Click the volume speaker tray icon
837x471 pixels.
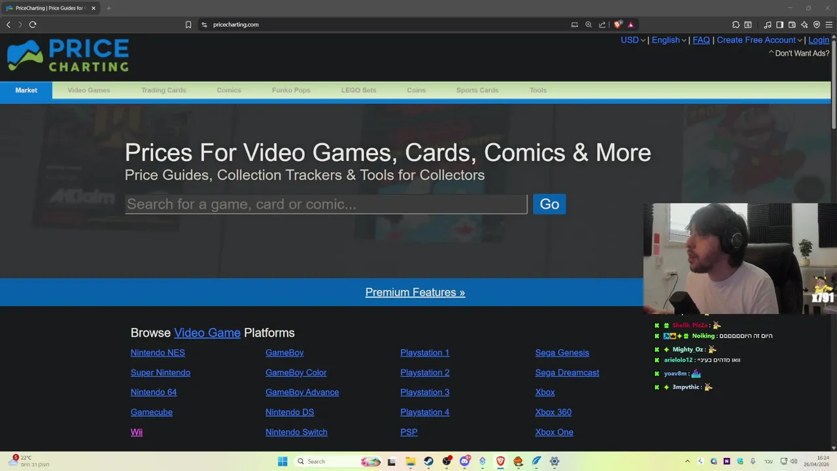click(795, 461)
